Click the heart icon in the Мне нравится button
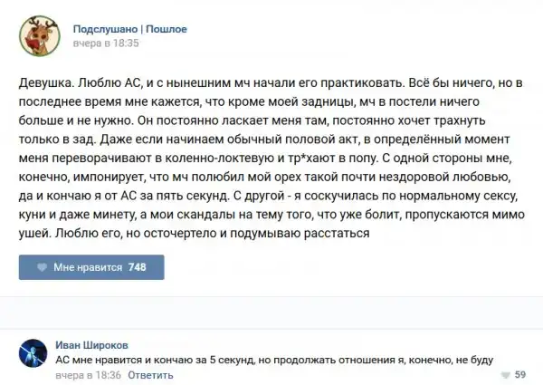543x385 pixels. 42,267
